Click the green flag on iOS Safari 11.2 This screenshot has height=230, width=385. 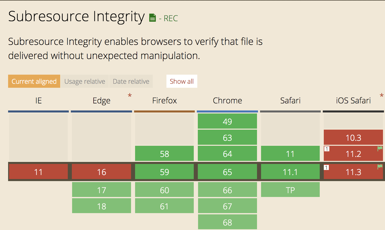(x=380, y=149)
